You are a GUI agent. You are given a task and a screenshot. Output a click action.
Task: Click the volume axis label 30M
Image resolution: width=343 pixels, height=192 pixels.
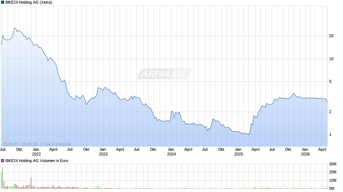[x=333, y=164]
